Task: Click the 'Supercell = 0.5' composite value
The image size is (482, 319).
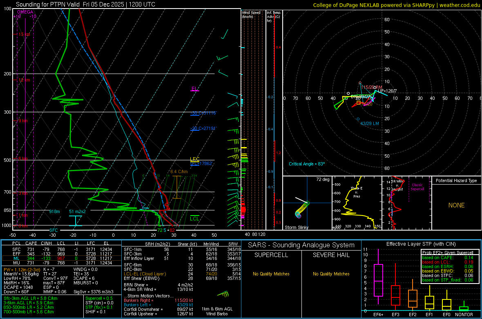Action: pyautogui.click(x=99, y=299)
